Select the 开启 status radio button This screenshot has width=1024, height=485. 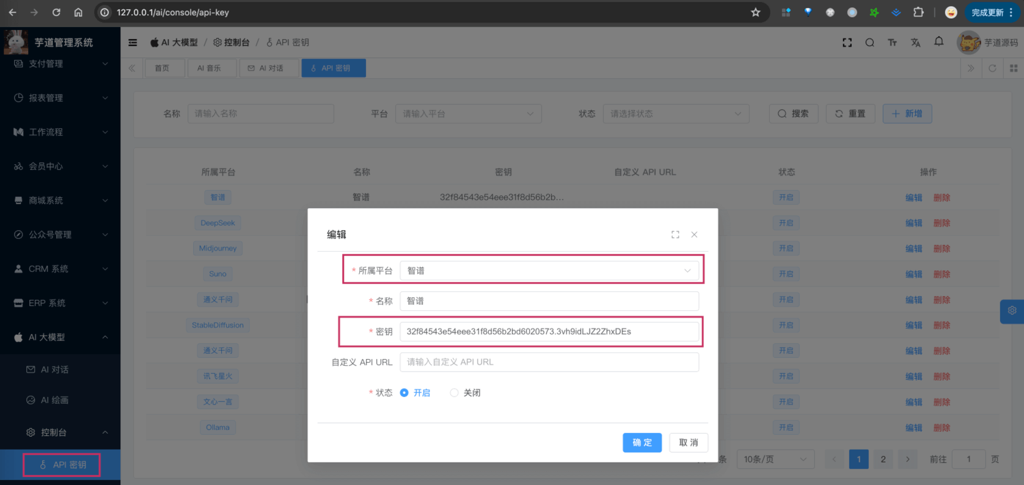404,393
